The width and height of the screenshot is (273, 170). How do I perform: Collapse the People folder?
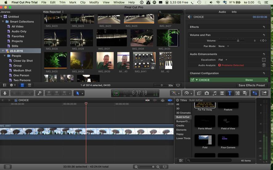click(5, 56)
